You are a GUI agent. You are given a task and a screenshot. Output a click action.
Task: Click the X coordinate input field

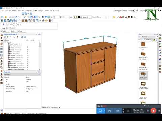pos(6,31)
